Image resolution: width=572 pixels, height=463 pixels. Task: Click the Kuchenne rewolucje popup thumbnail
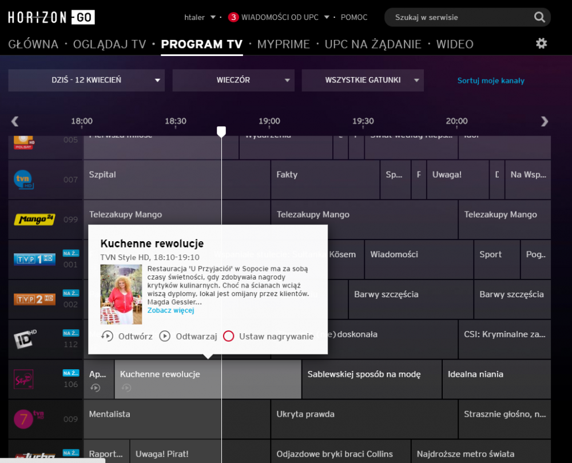[121, 294]
